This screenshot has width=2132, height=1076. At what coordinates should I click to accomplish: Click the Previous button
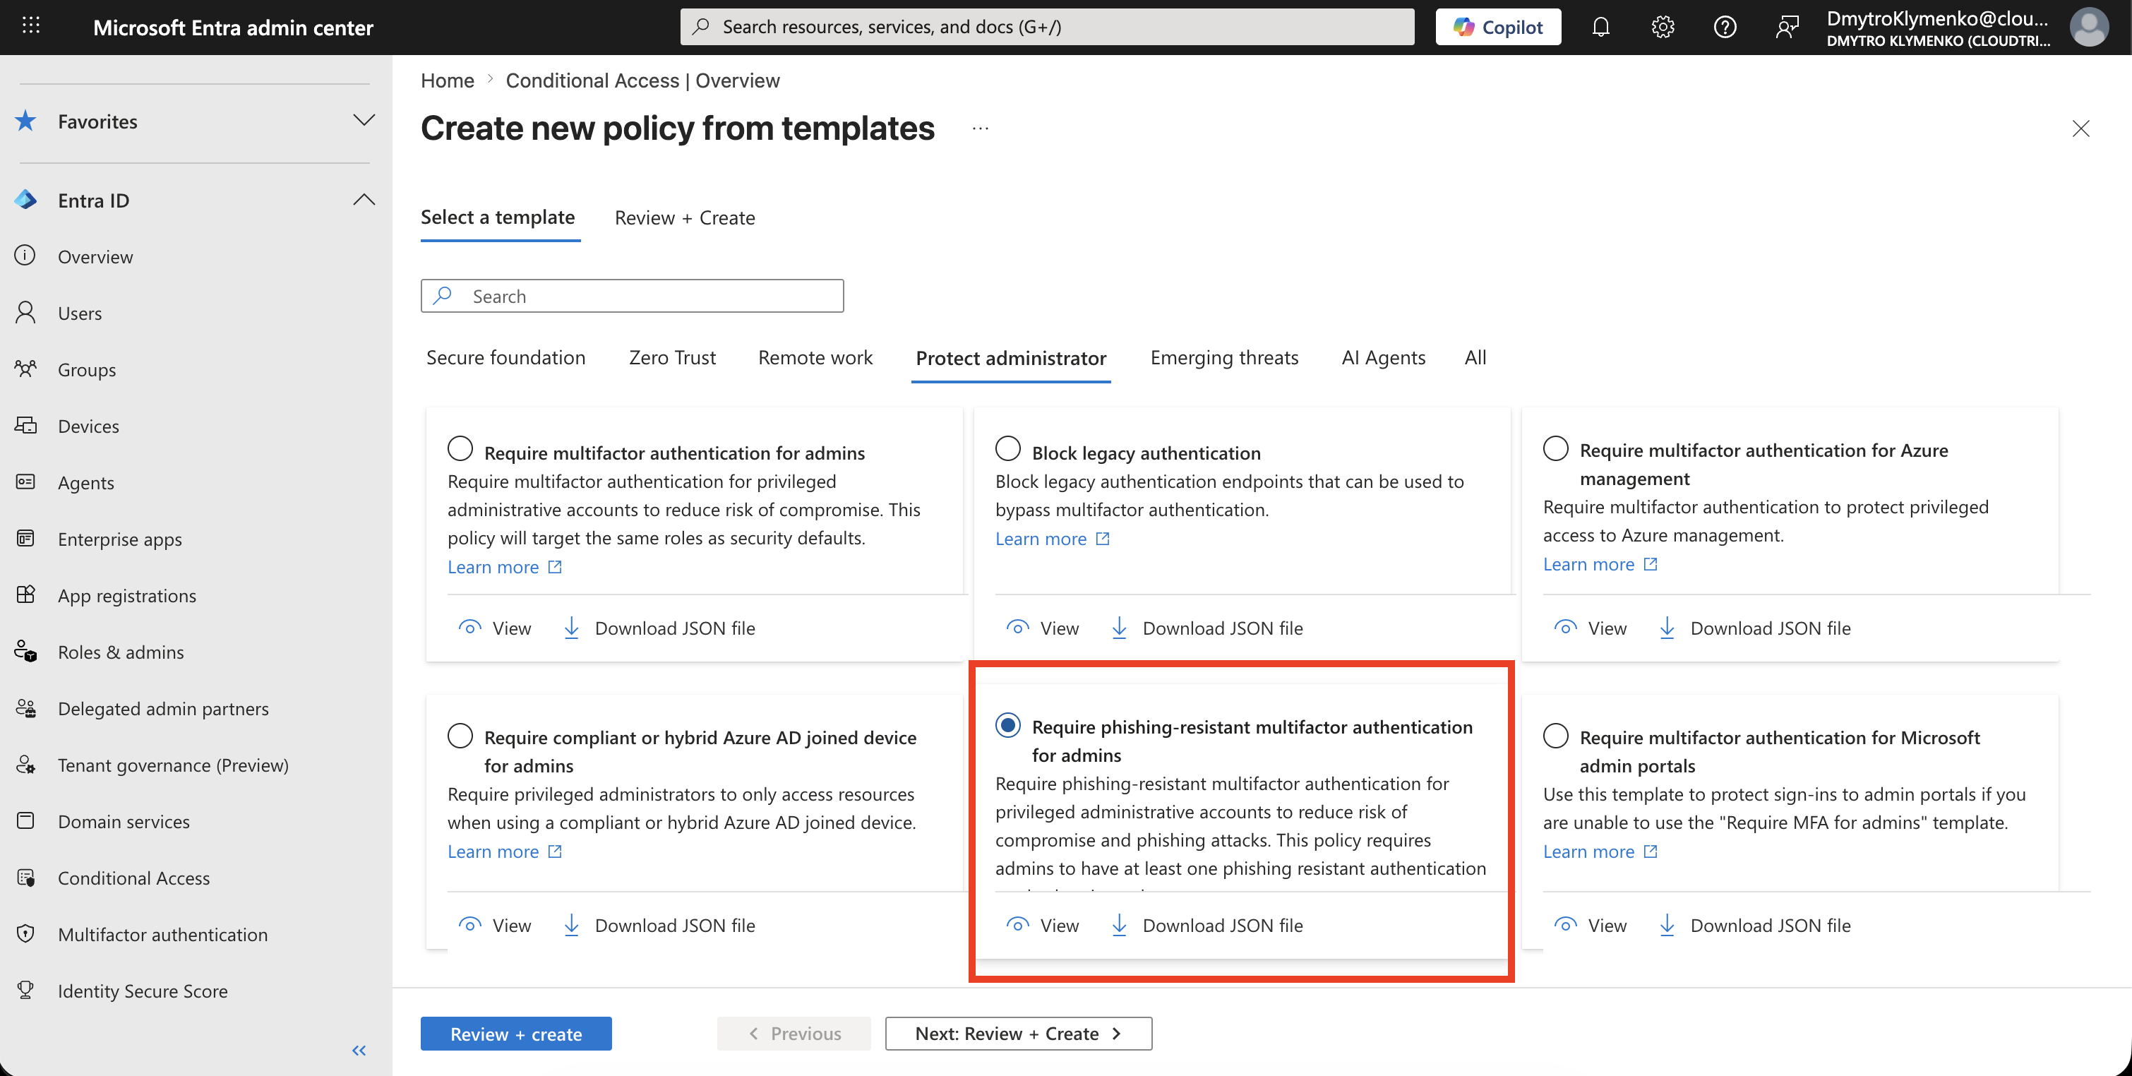coord(793,1033)
